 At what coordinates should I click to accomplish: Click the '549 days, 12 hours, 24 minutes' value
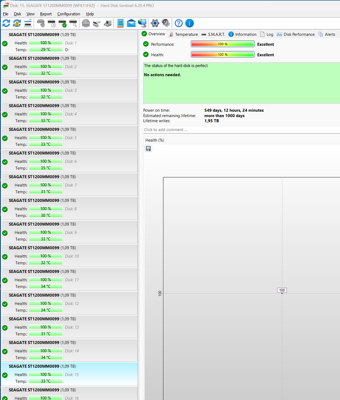234,110
